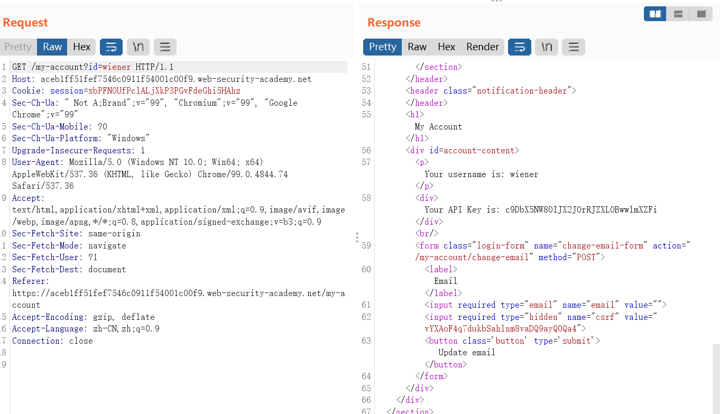Select the combined tabbed layout icon
Screen dimensions: 720x414
click(x=701, y=14)
